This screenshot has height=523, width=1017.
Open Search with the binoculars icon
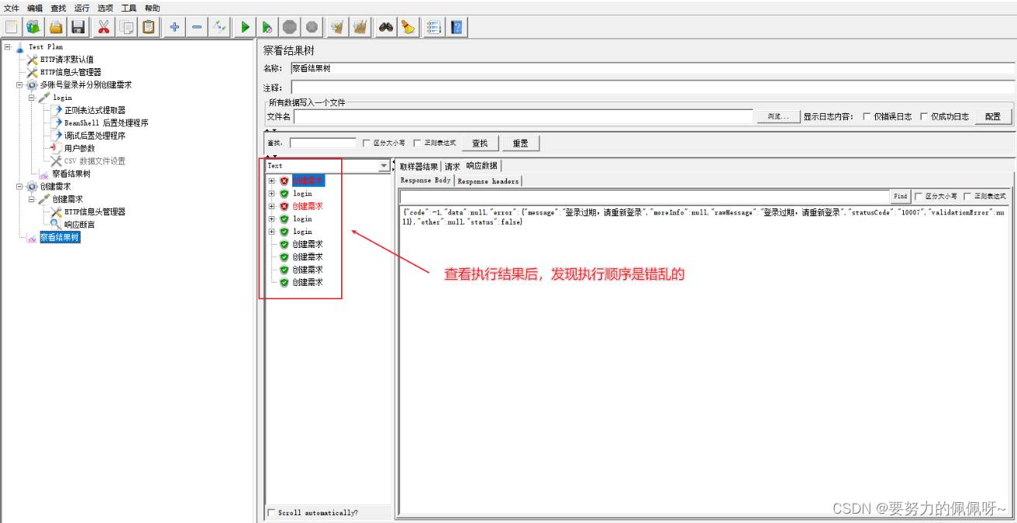385,27
